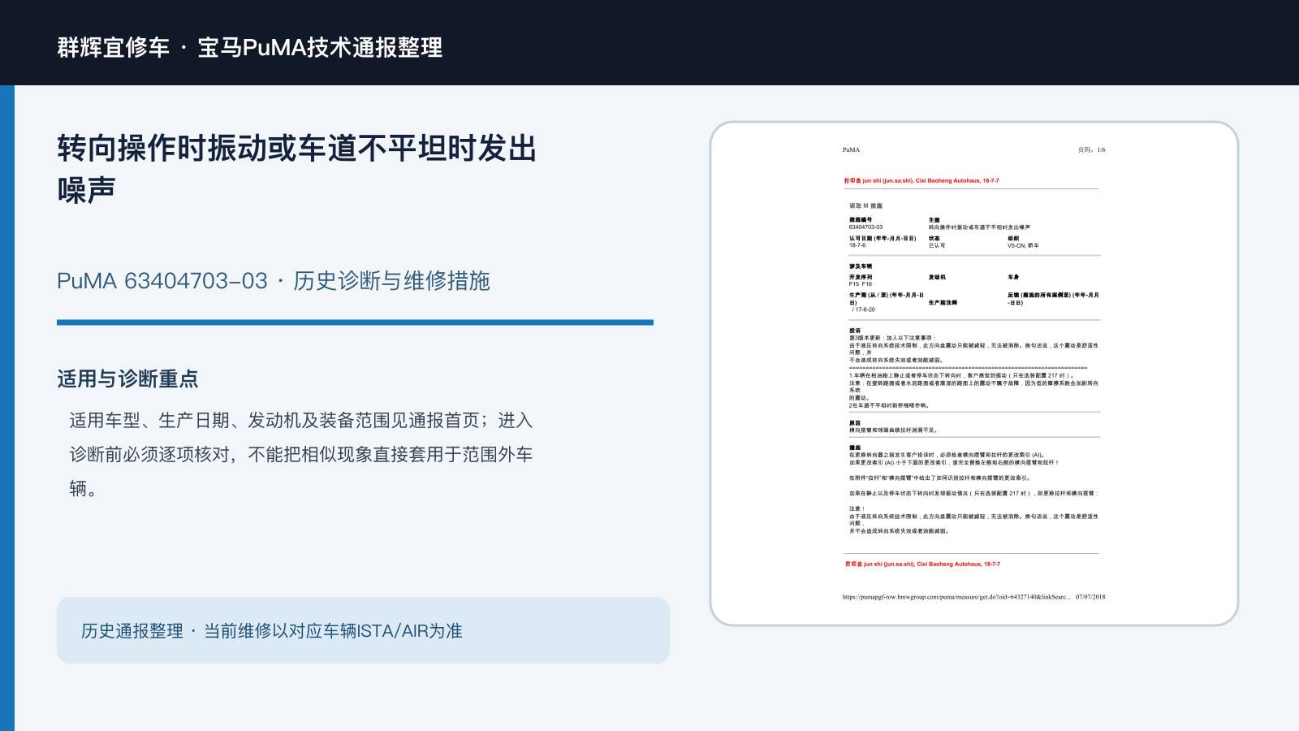Click the header title 群辉宜修车 · 宝马PuMA技术通报整理
This screenshot has width=1299, height=731.
[x=250, y=47]
